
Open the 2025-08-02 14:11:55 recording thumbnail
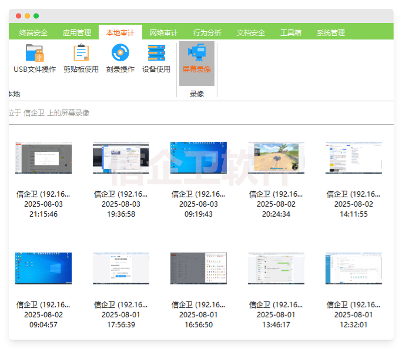click(354, 158)
